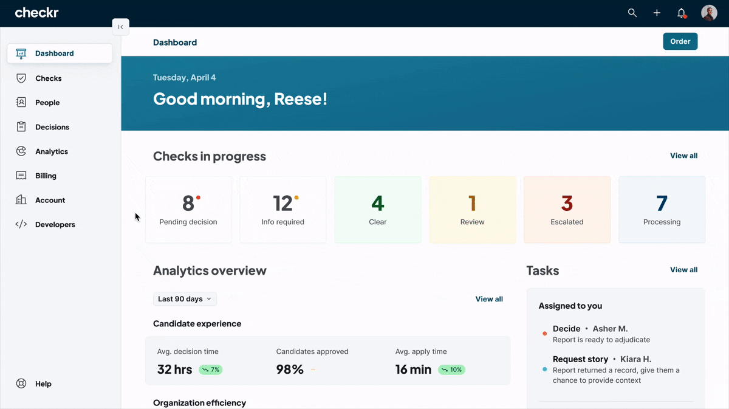Screen dimensions: 729x409
Task: Click the Analytics pie chart icon
Action: pos(21,151)
